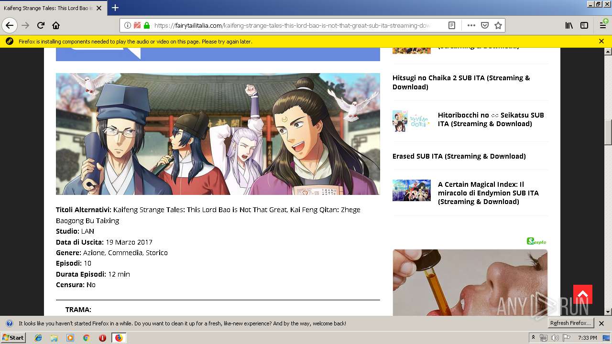Toggle reader view for this page
Viewport: 612px width, 344px height.
point(451,25)
